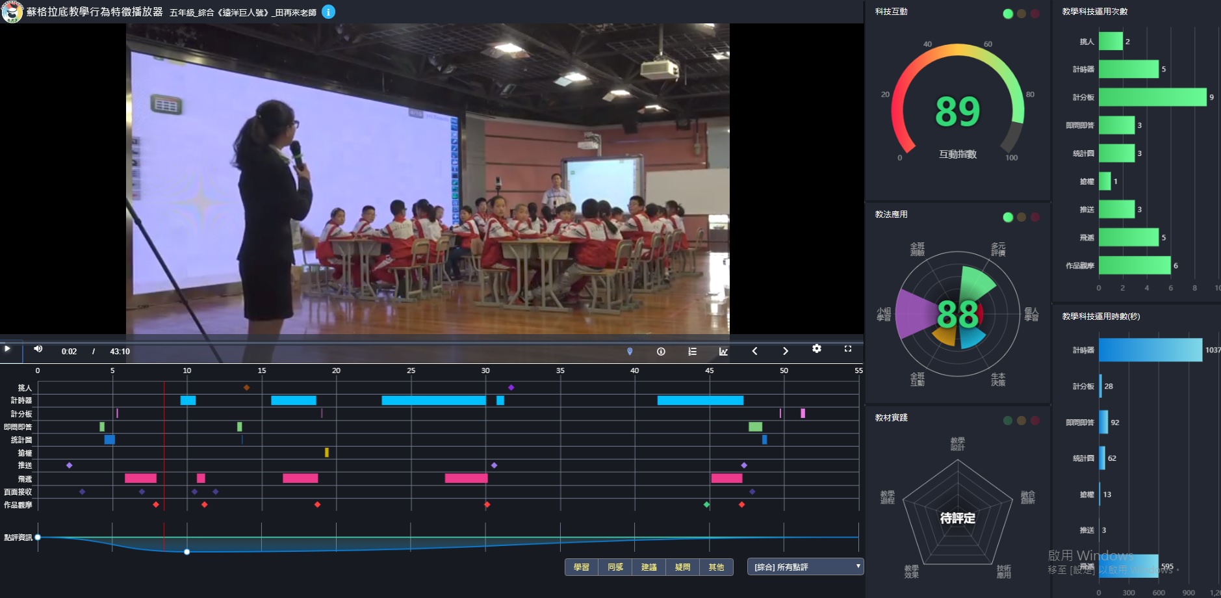Click the 即問即答 duration bar showing 92
The height and width of the screenshot is (598, 1221).
(1103, 422)
